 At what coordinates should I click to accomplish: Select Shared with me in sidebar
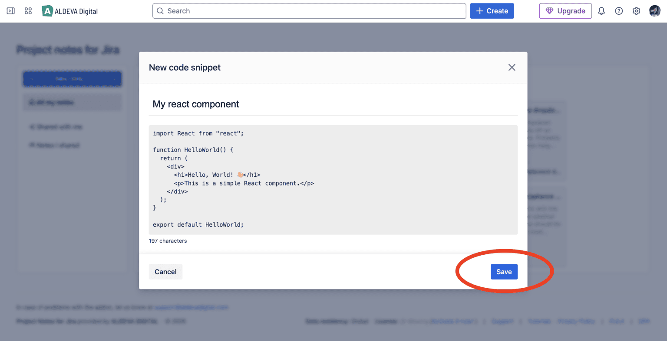56,127
